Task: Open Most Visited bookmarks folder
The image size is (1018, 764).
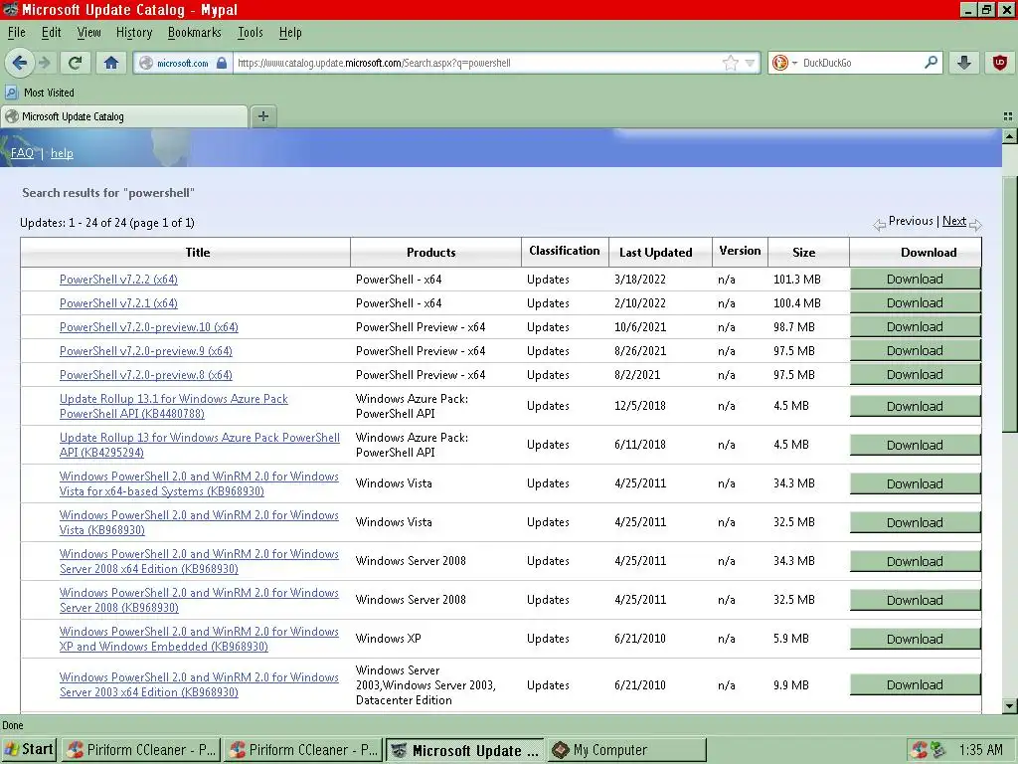Action: click(40, 93)
